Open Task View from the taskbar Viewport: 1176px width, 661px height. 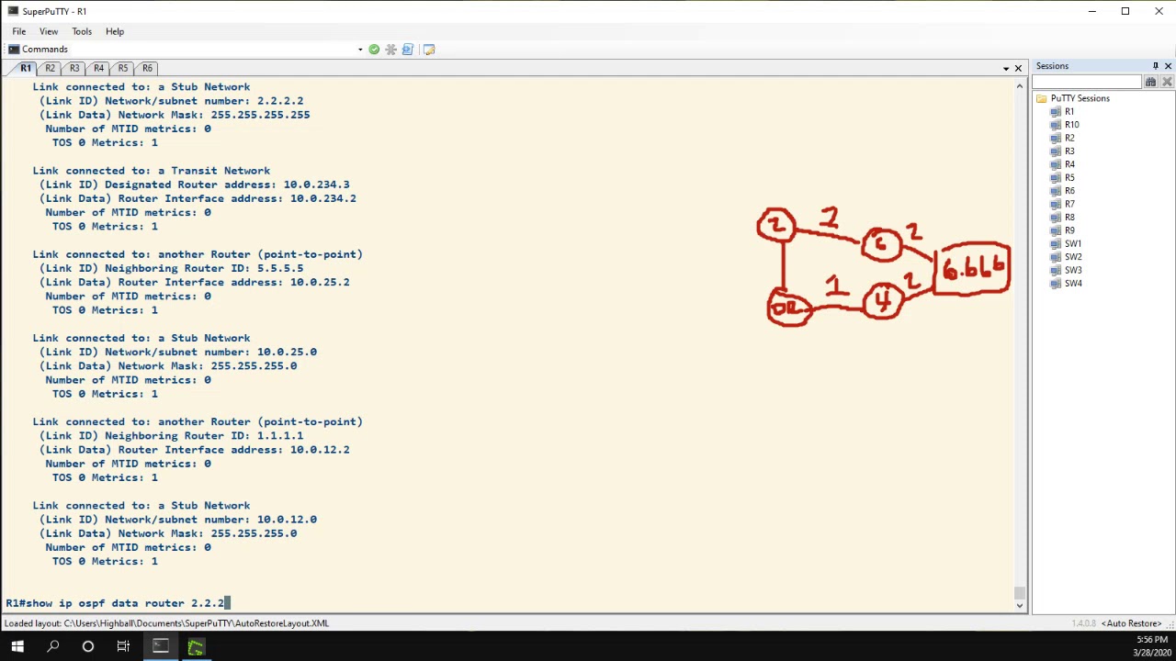(x=123, y=647)
